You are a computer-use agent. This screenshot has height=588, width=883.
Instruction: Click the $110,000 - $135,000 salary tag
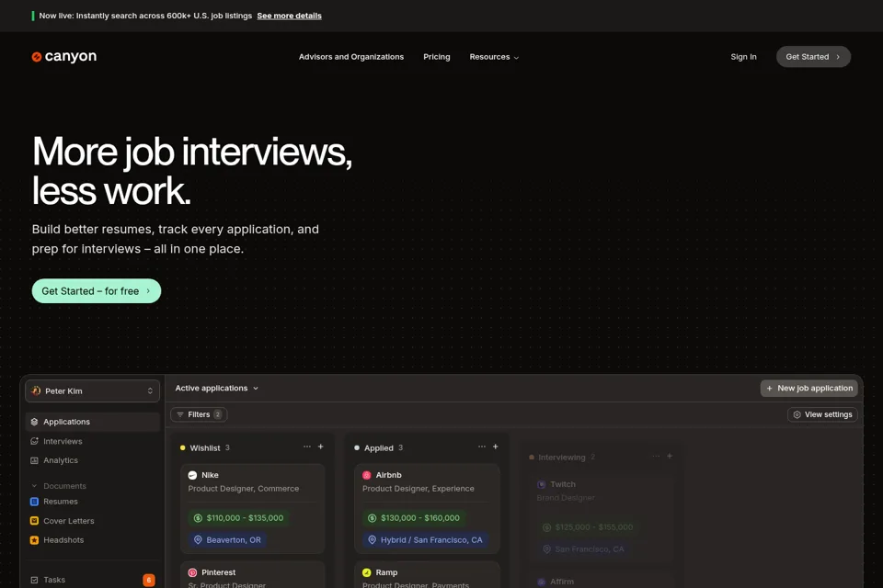click(238, 517)
